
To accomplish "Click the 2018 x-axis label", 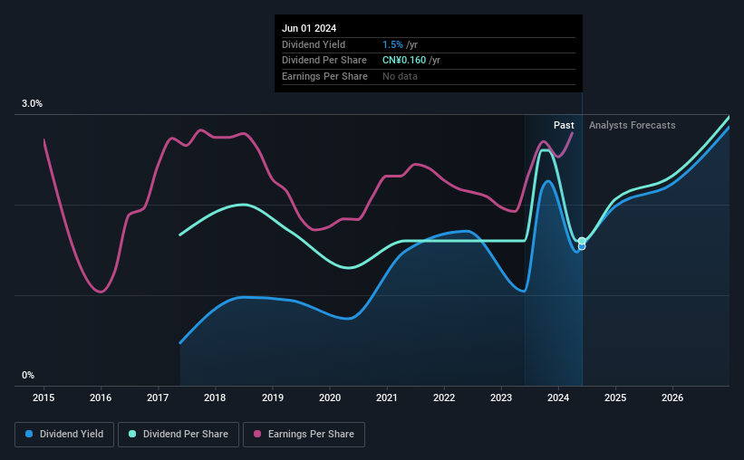I will (215, 398).
